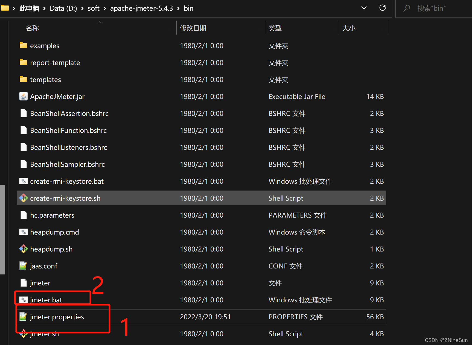Viewport: 472px width, 345px height.
Task: Navigate to Data (D:) in the breadcrumb
Action: point(63,8)
